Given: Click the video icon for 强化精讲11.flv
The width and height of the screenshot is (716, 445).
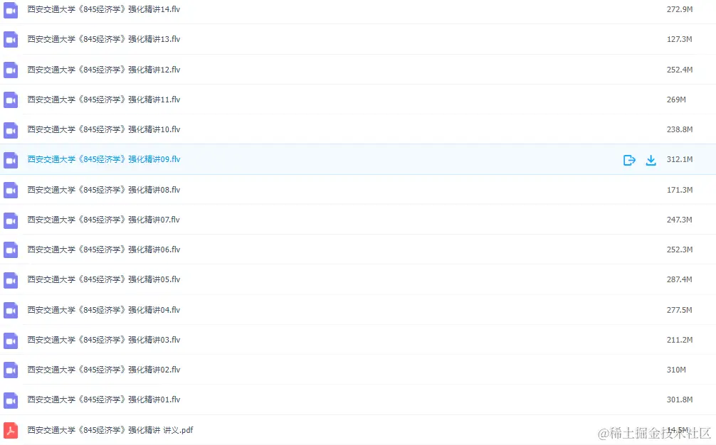Looking at the screenshot, I should (11, 100).
